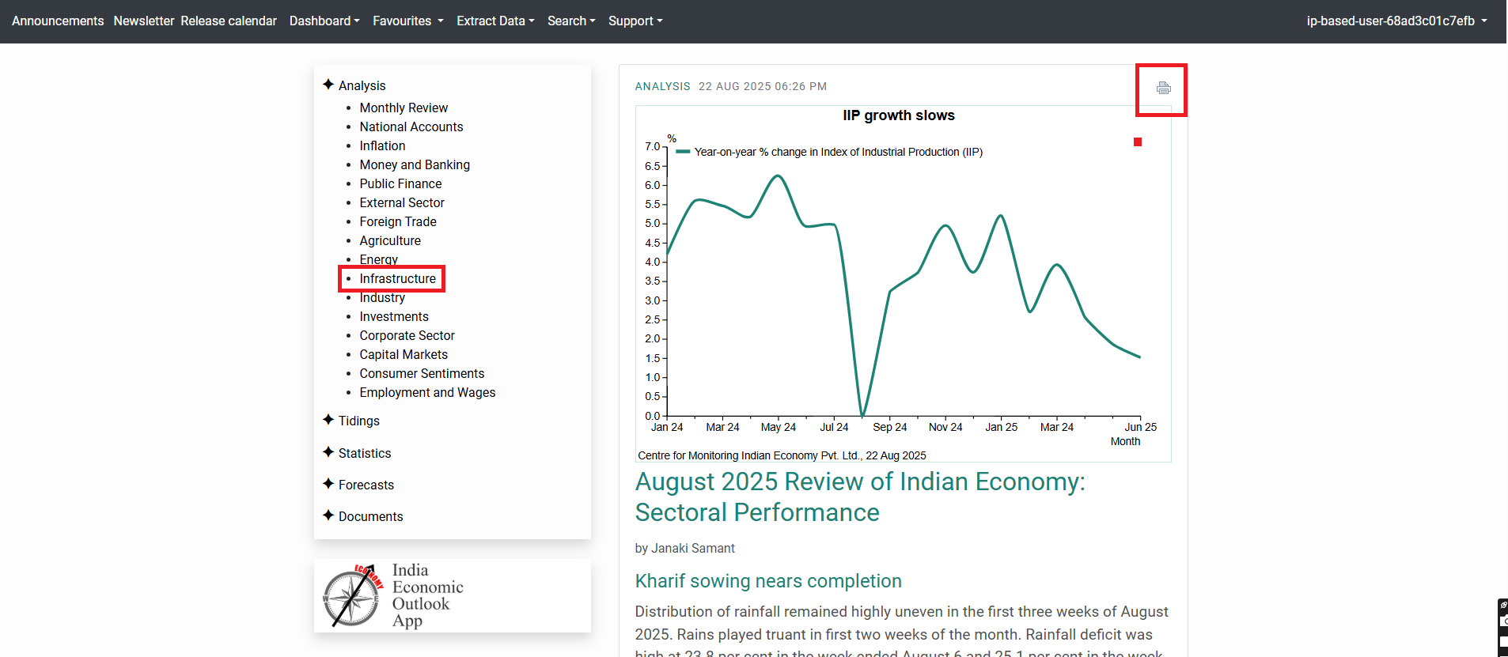Open the Extract Data dropdown
Screen dimensions: 1508x657
(x=495, y=21)
